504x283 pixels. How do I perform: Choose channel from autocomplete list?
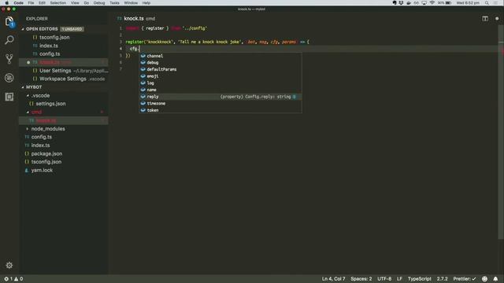click(x=220, y=56)
